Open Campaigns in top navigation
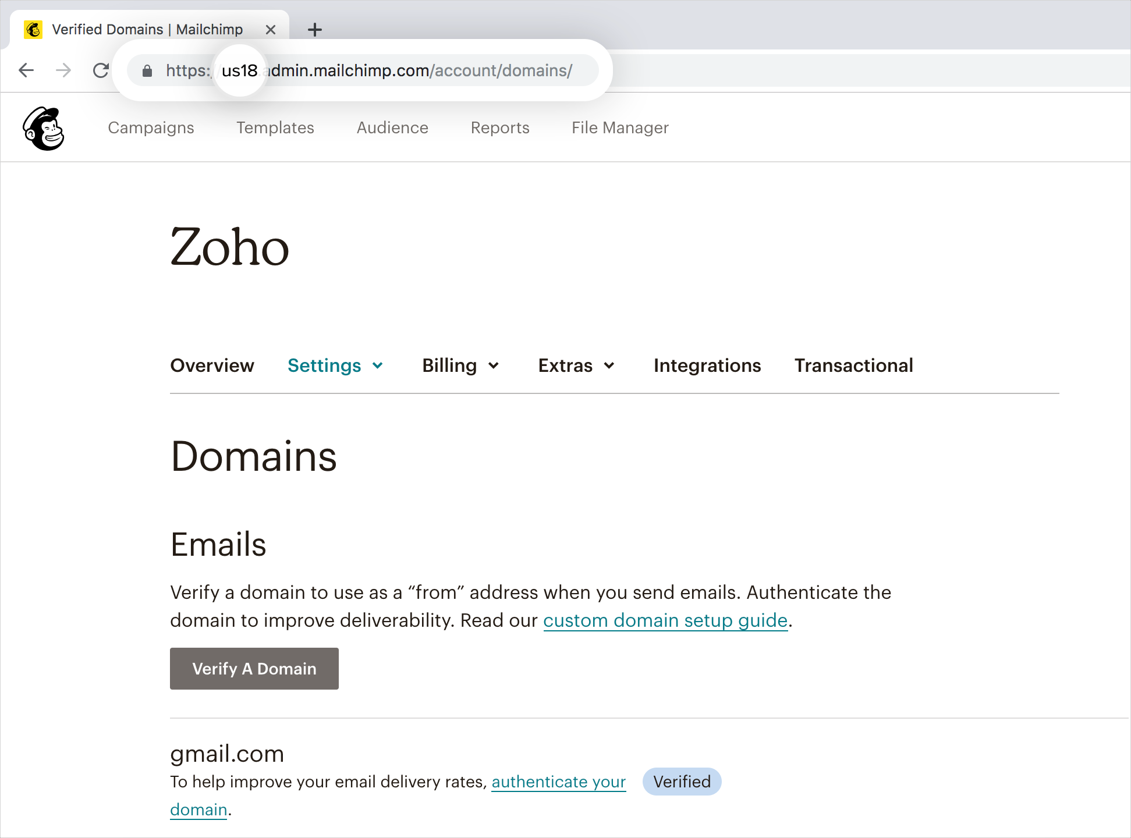Screen dimensions: 1131x838 151,127
